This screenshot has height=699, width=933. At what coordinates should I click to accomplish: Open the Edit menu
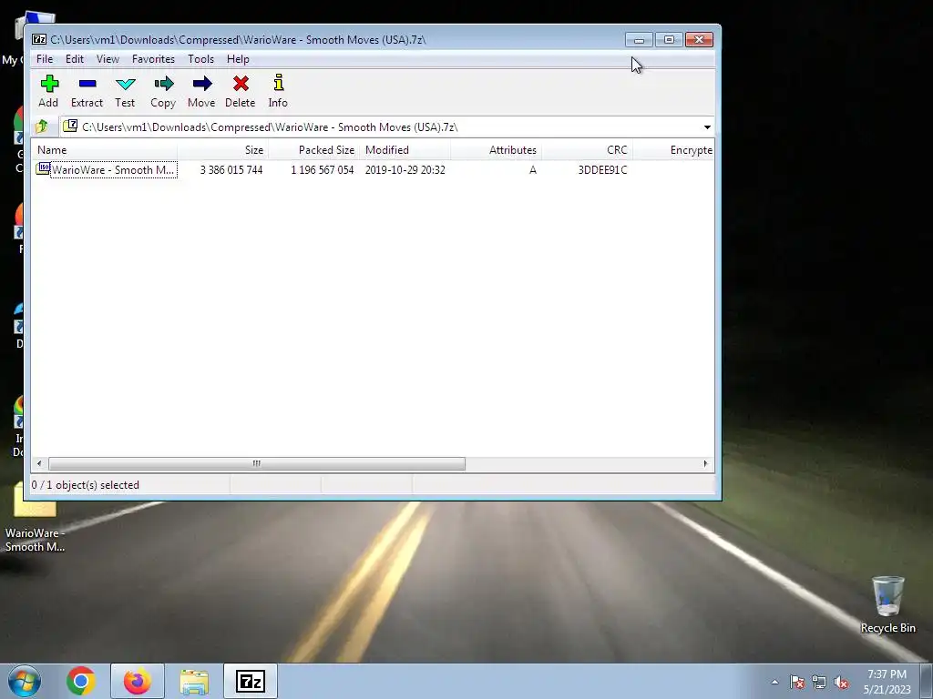pos(75,59)
